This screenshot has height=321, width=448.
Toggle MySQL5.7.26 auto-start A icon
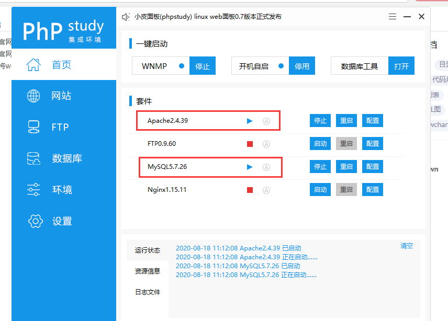266,167
